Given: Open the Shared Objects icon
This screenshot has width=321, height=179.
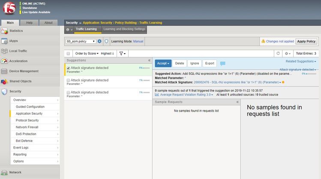Looking at the screenshot, I should click(x=4, y=82).
